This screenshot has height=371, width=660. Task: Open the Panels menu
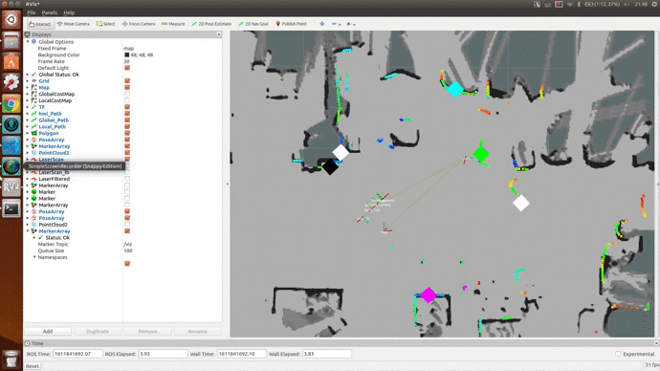click(49, 12)
